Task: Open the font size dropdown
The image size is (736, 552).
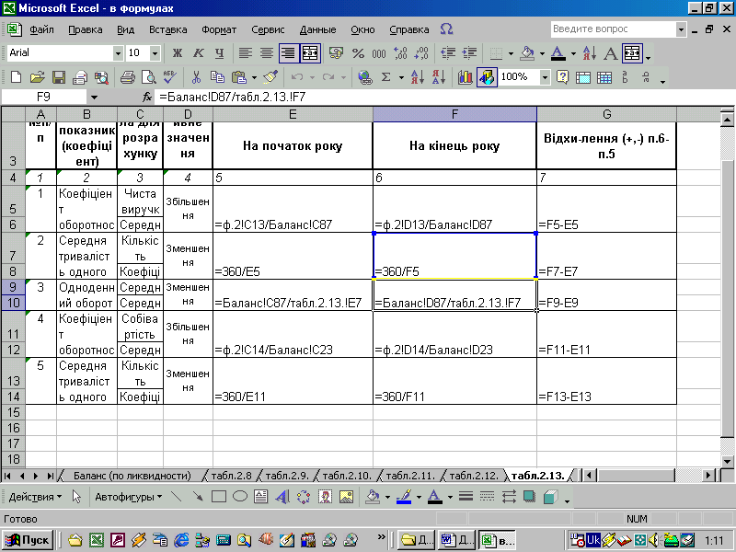Action: [x=155, y=53]
